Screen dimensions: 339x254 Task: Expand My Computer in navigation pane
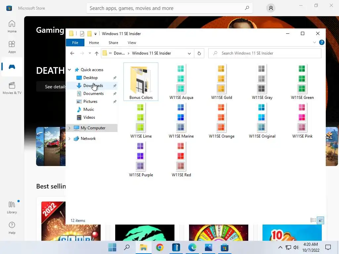coord(70,128)
